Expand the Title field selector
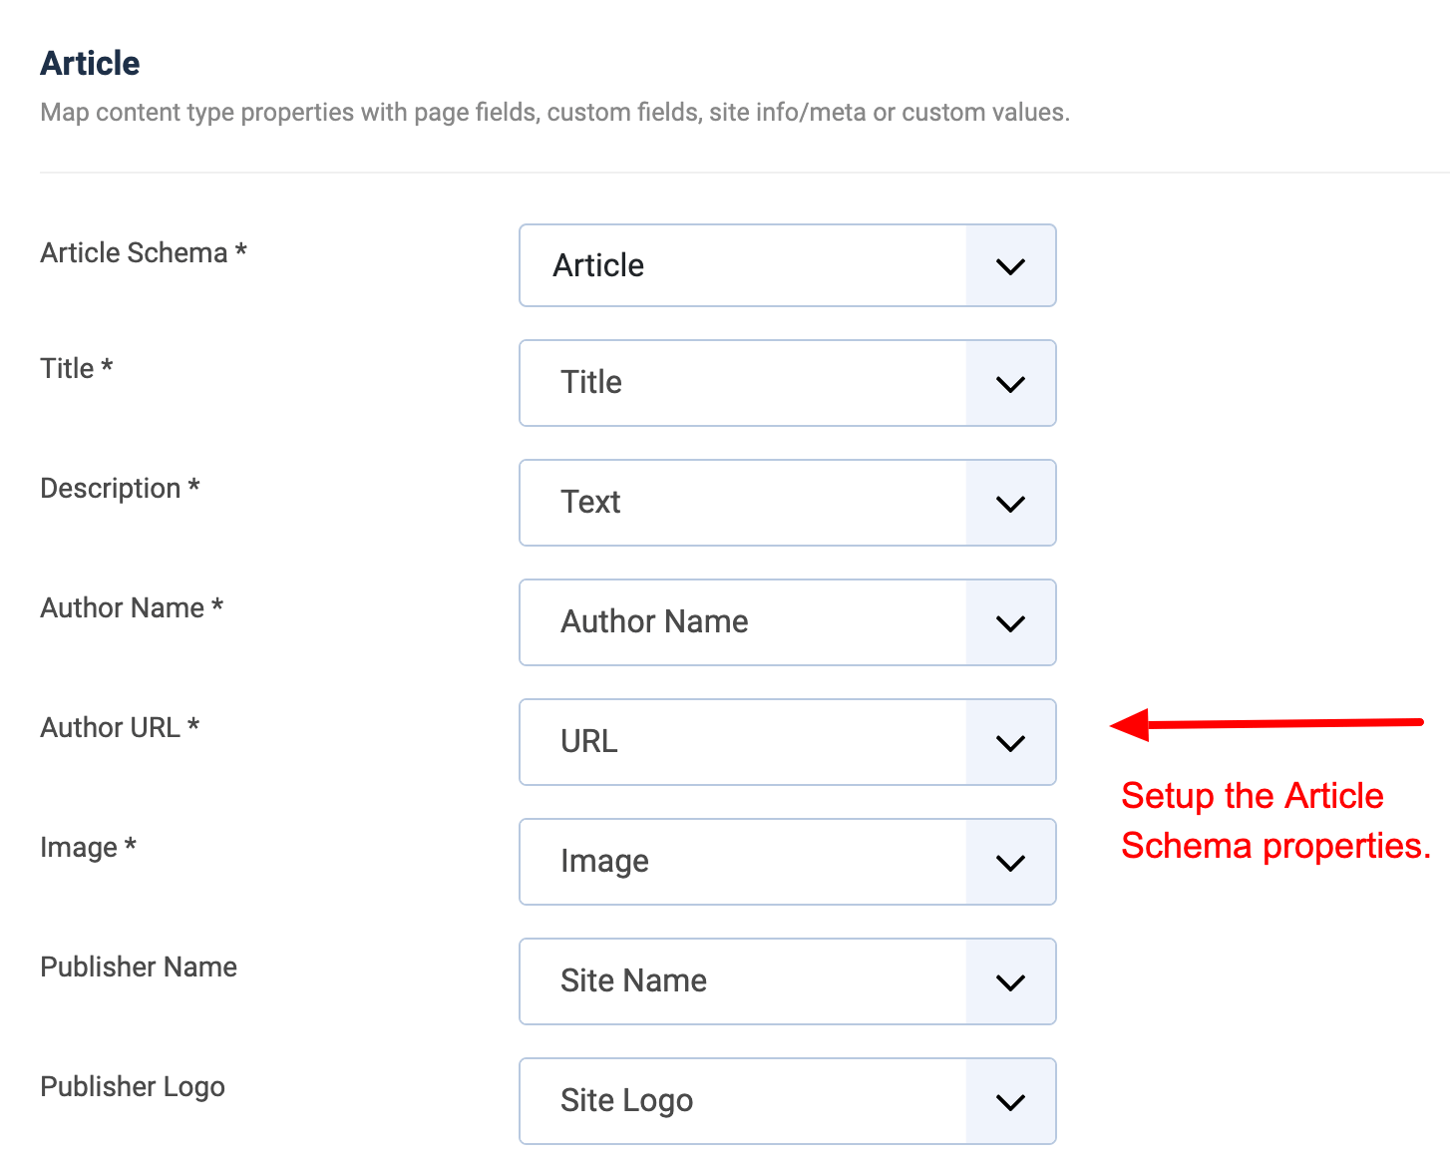This screenshot has width=1450, height=1161. tap(787, 383)
